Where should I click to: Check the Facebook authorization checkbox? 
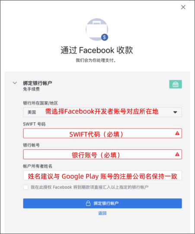pyautogui.click(x=26, y=187)
